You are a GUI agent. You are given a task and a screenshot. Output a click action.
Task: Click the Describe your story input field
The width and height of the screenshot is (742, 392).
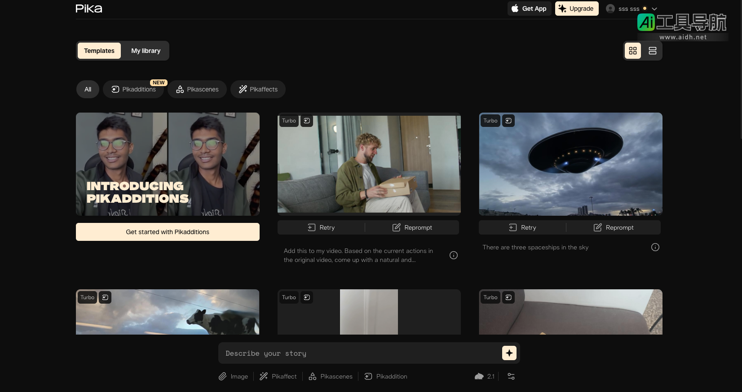359,353
